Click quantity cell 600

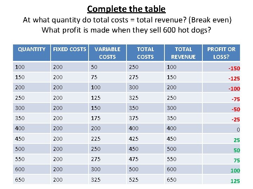click(20, 169)
